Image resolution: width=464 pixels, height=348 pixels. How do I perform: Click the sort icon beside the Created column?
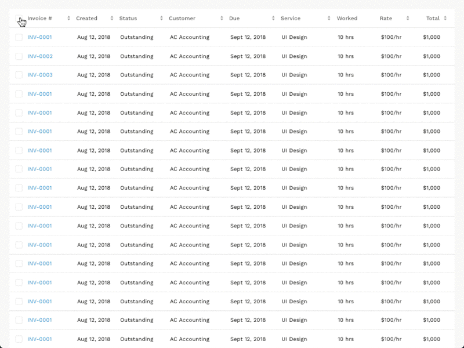tap(111, 18)
